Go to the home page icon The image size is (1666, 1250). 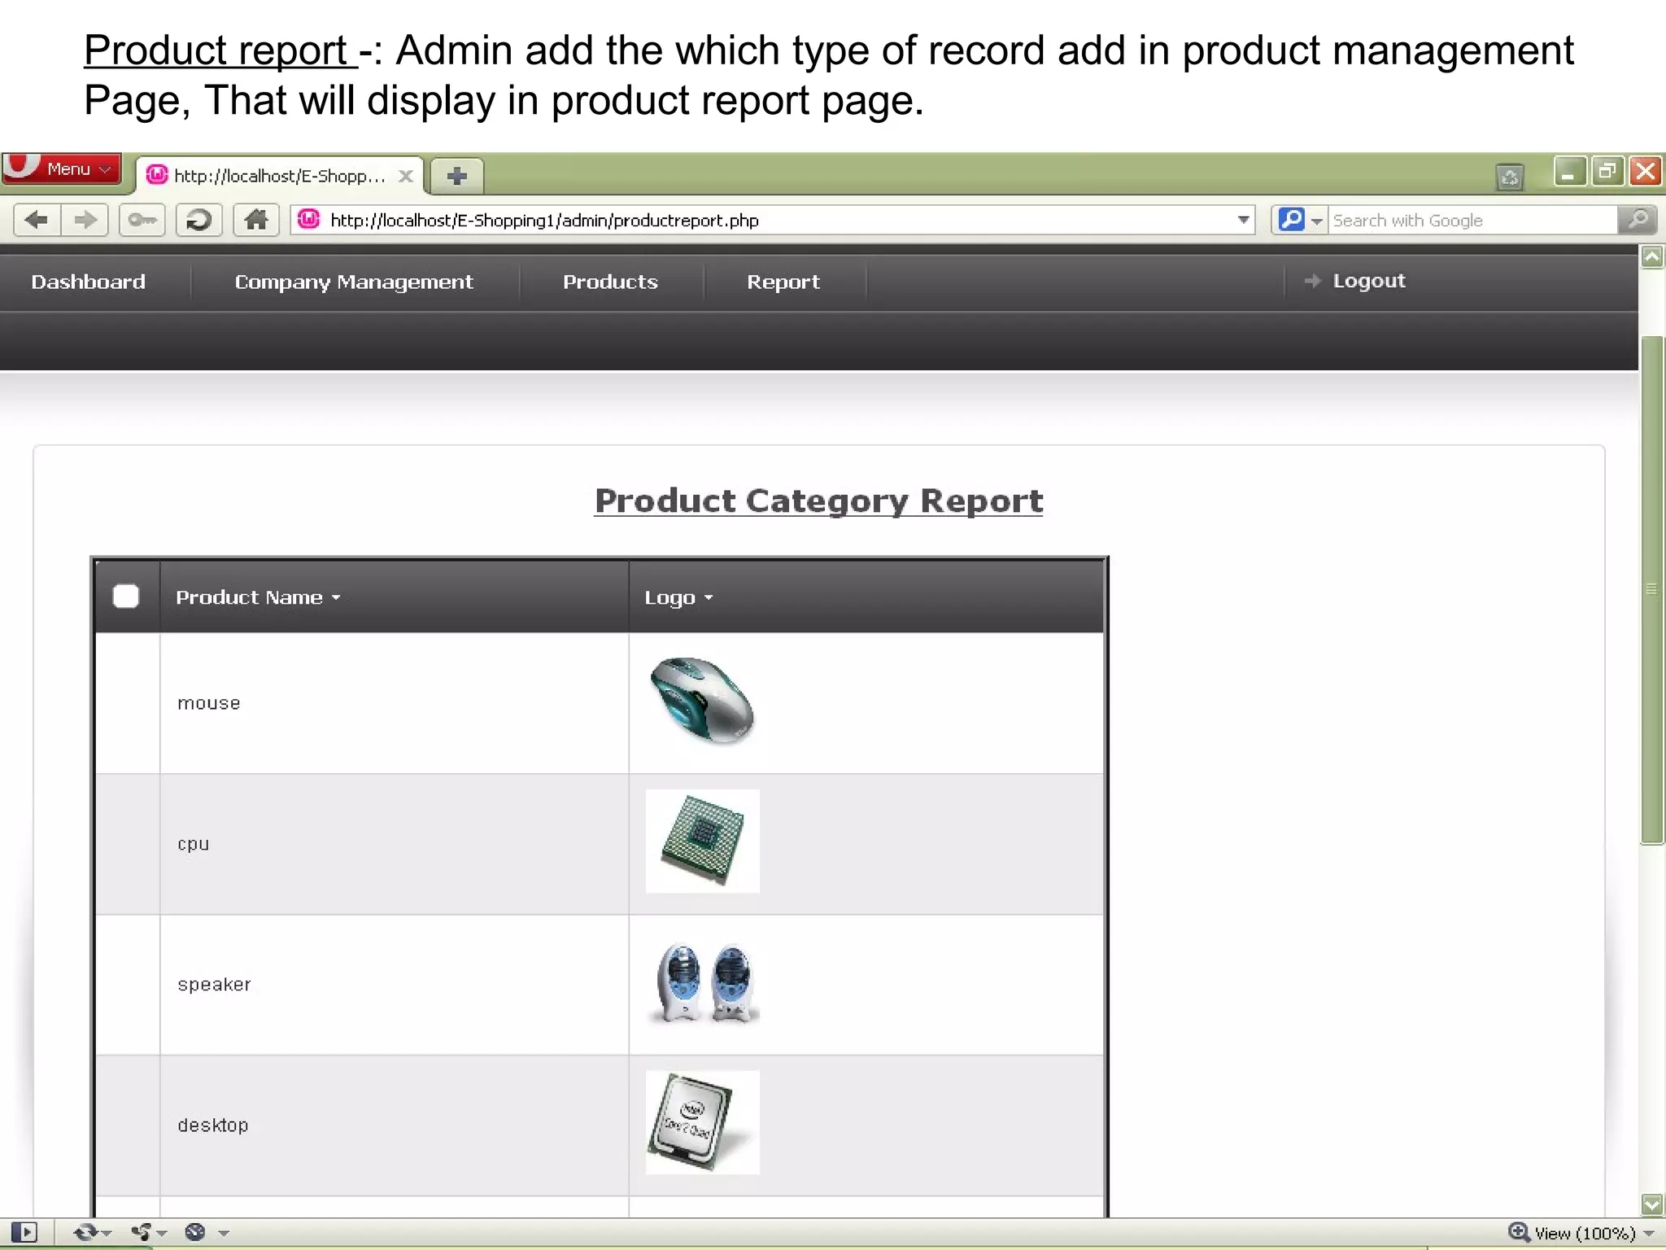[256, 220]
